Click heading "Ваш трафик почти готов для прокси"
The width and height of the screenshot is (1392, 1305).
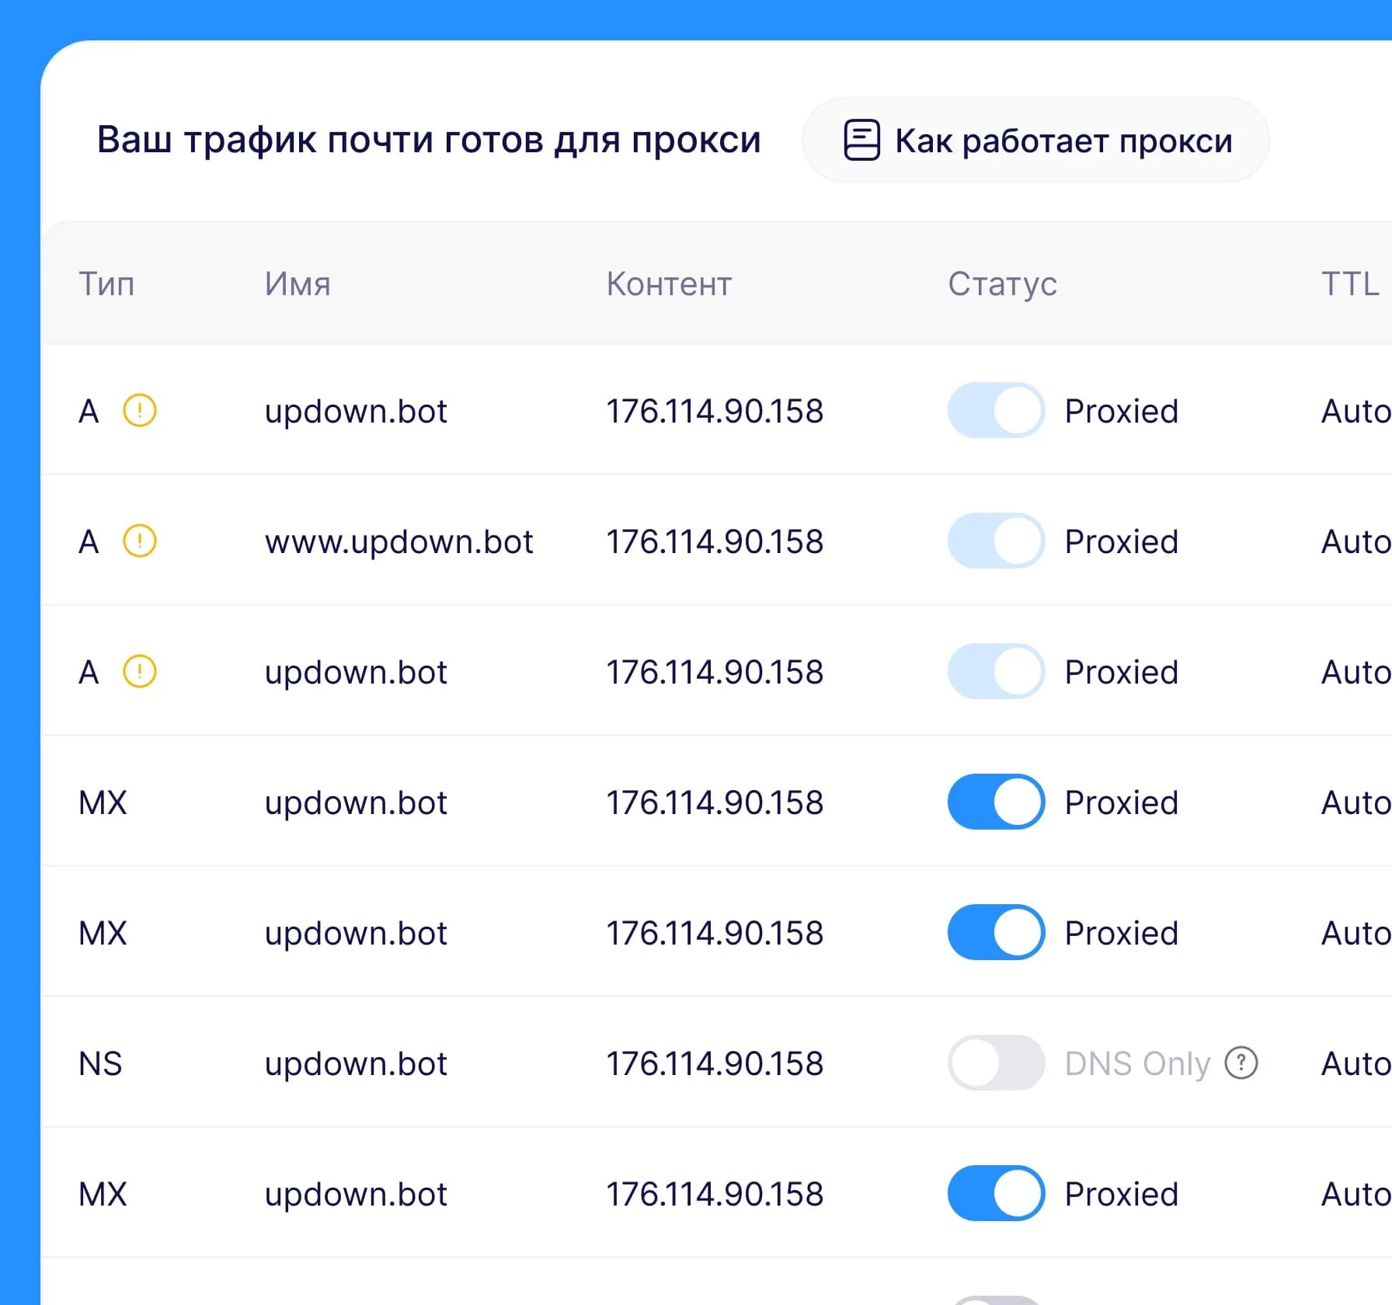429,141
